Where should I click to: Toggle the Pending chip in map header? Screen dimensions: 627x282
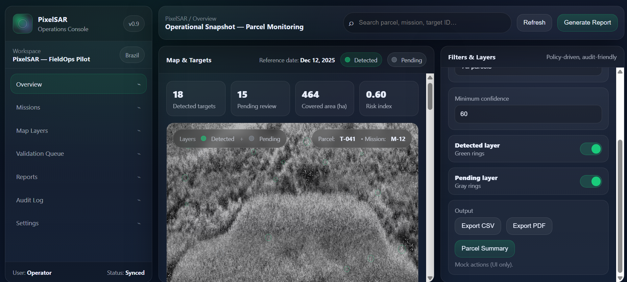click(407, 60)
